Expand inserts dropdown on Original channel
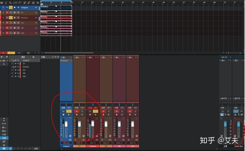 69,57
